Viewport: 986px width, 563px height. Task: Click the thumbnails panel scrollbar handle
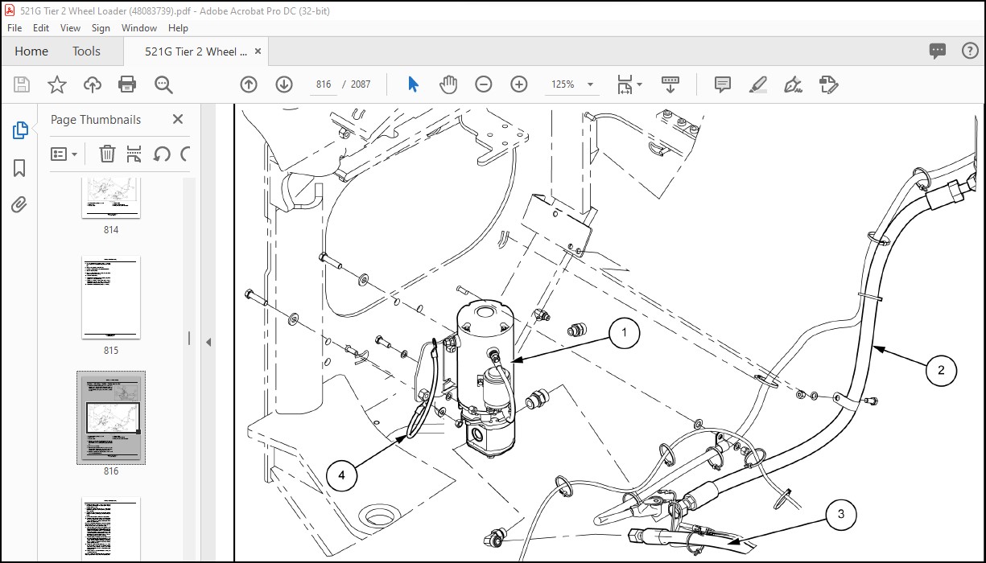click(x=189, y=339)
